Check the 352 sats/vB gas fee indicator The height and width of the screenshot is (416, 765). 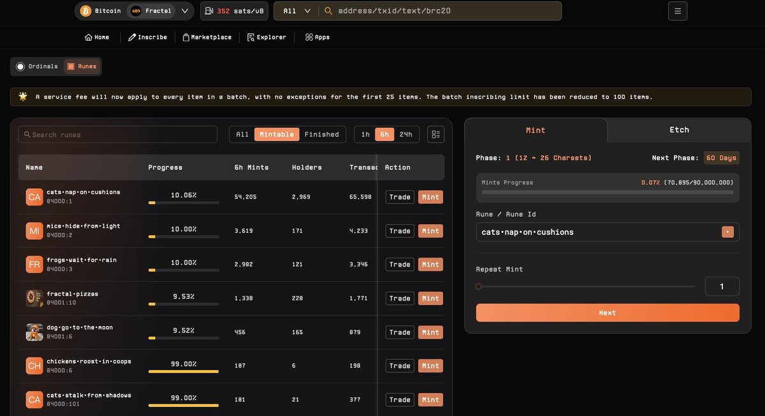tap(234, 11)
